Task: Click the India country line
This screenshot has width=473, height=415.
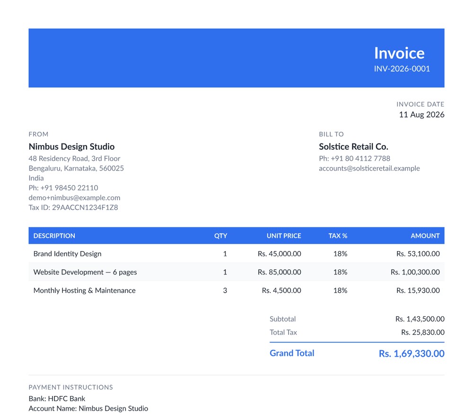Action: (36, 178)
